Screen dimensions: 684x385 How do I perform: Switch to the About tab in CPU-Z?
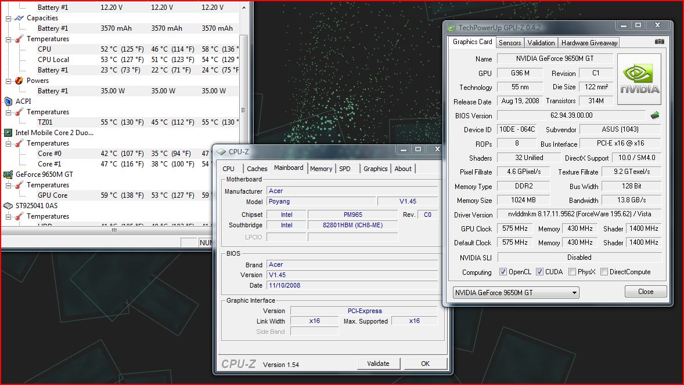point(402,169)
